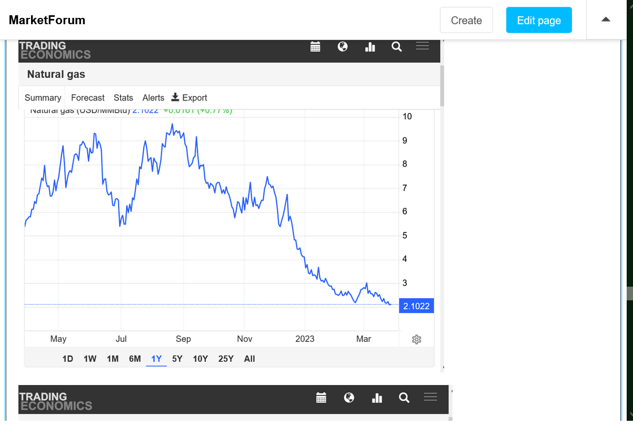Click the search icon in bottom widget
Viewport: 633px width, 425px height.
click(x=404, y=398)
